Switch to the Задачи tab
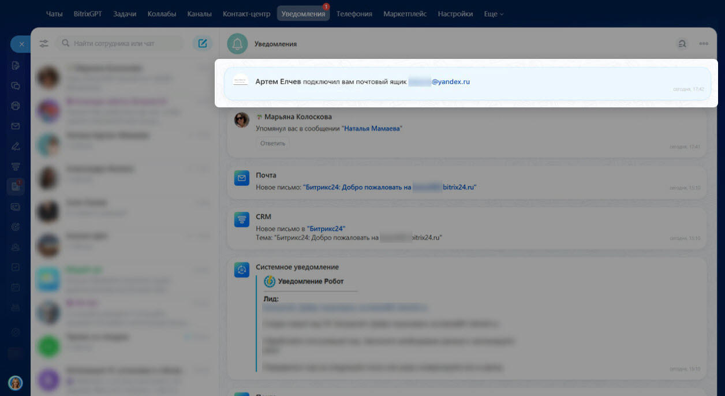Screen dimensions: 725x396 pos(125,14)
